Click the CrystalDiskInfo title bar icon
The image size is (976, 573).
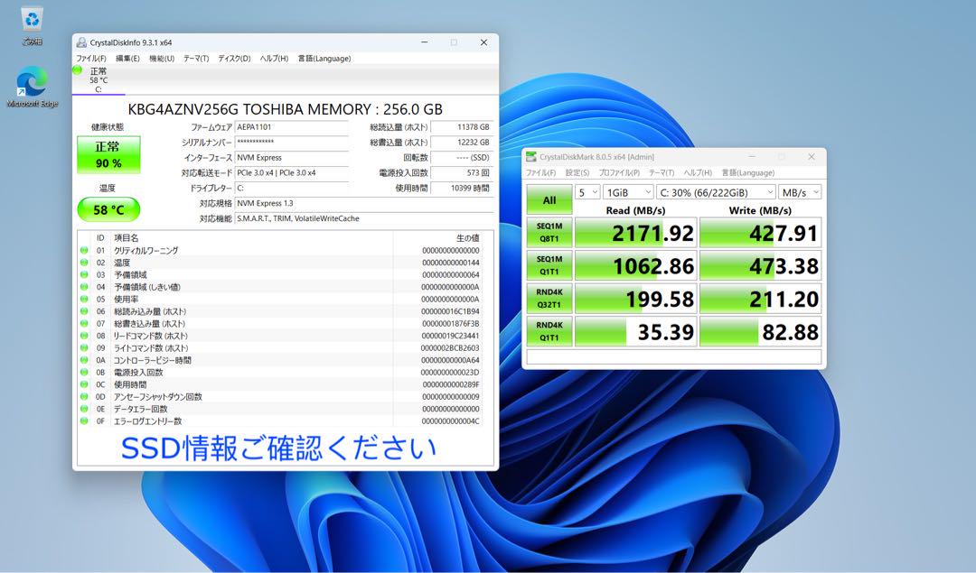81,42
